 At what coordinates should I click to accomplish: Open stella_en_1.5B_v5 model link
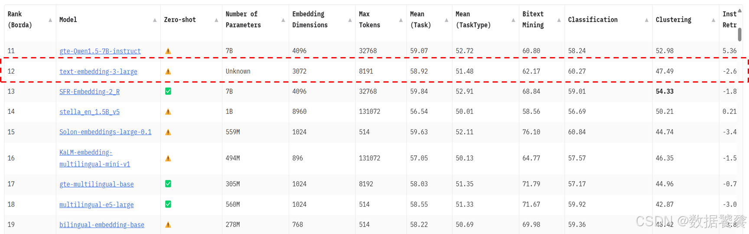point(90,112)
